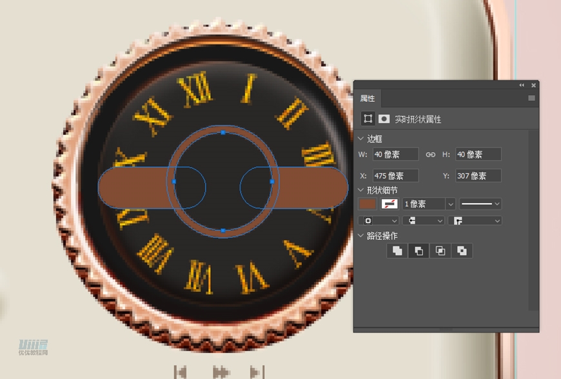Switch to the 属性 tab
Image resolution: width=561 pixels, height=379 pixels.
pyautogui.click(x=368, y=99)
